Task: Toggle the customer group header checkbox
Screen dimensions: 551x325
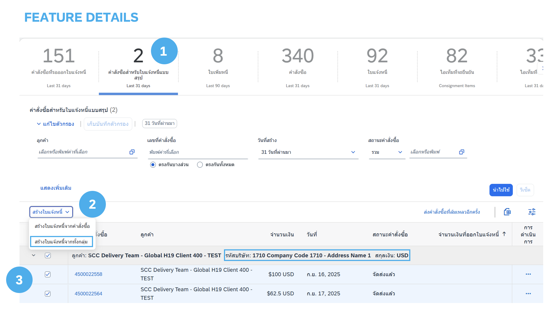Action: (48, 255)
